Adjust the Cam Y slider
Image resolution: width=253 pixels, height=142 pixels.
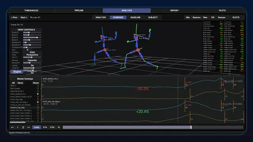click(32, 57)
